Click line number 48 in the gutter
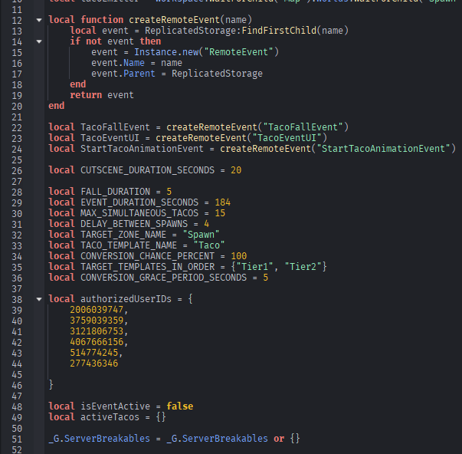Screen dimensions: 462x454 click(17, 407)
